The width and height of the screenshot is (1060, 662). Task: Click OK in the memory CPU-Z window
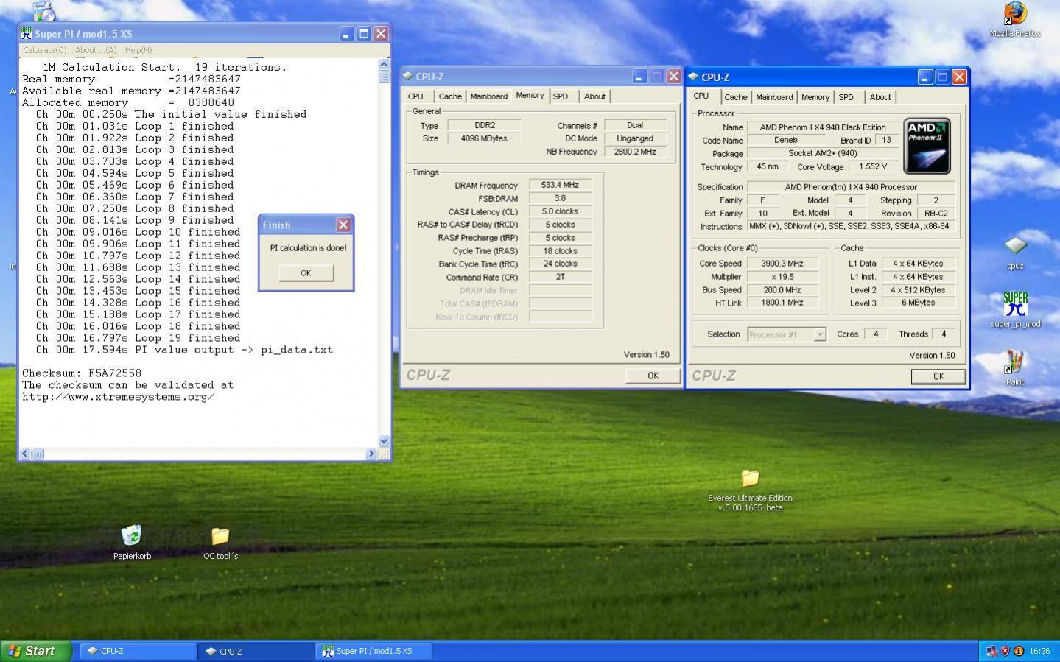pyautogui.click(x=653, y=376)
